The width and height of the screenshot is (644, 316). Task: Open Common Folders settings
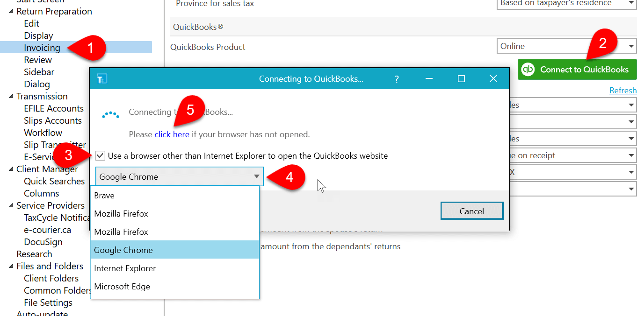(x=57, y=290)
